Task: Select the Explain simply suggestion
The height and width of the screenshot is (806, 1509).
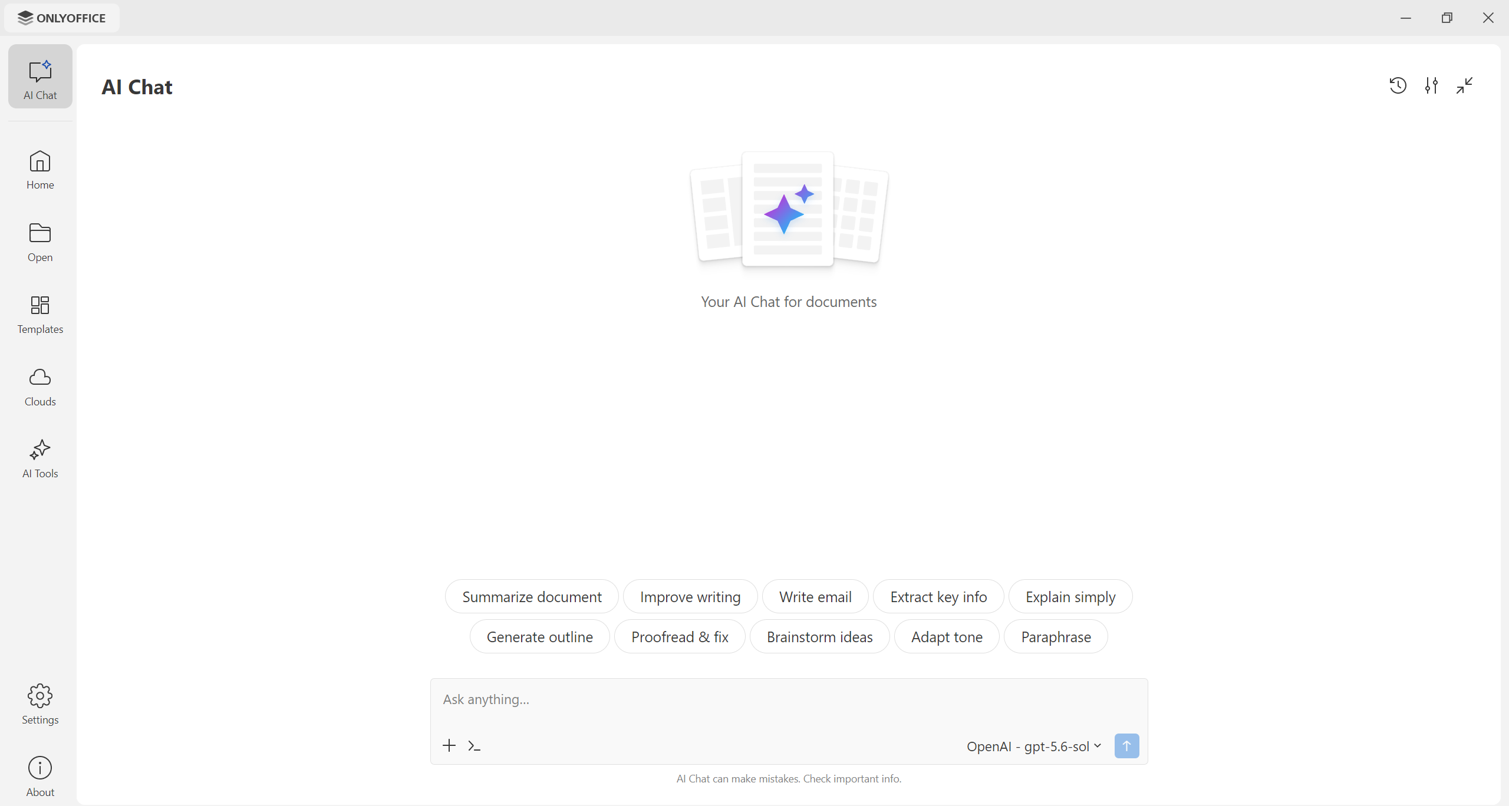Action: coord(1070,597)
